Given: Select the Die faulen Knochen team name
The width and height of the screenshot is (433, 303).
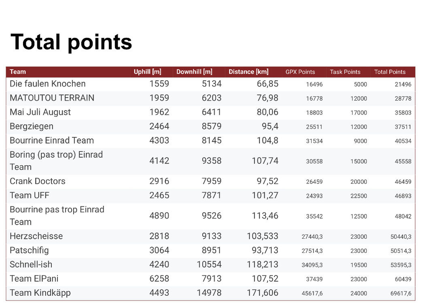Looking at the screenshot, I should 48,84.
